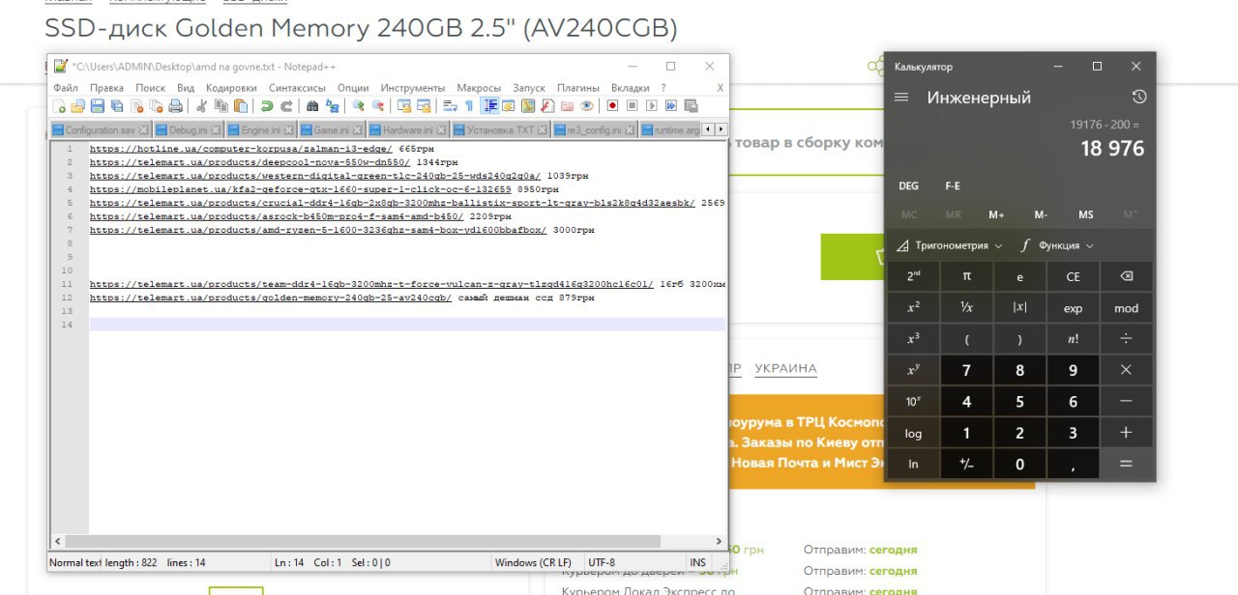
Task: Click Windows (CR LF) in status bar
Action: 533,562
